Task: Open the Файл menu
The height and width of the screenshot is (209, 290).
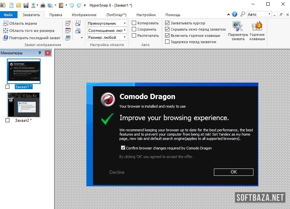Action: pos(8,15)
